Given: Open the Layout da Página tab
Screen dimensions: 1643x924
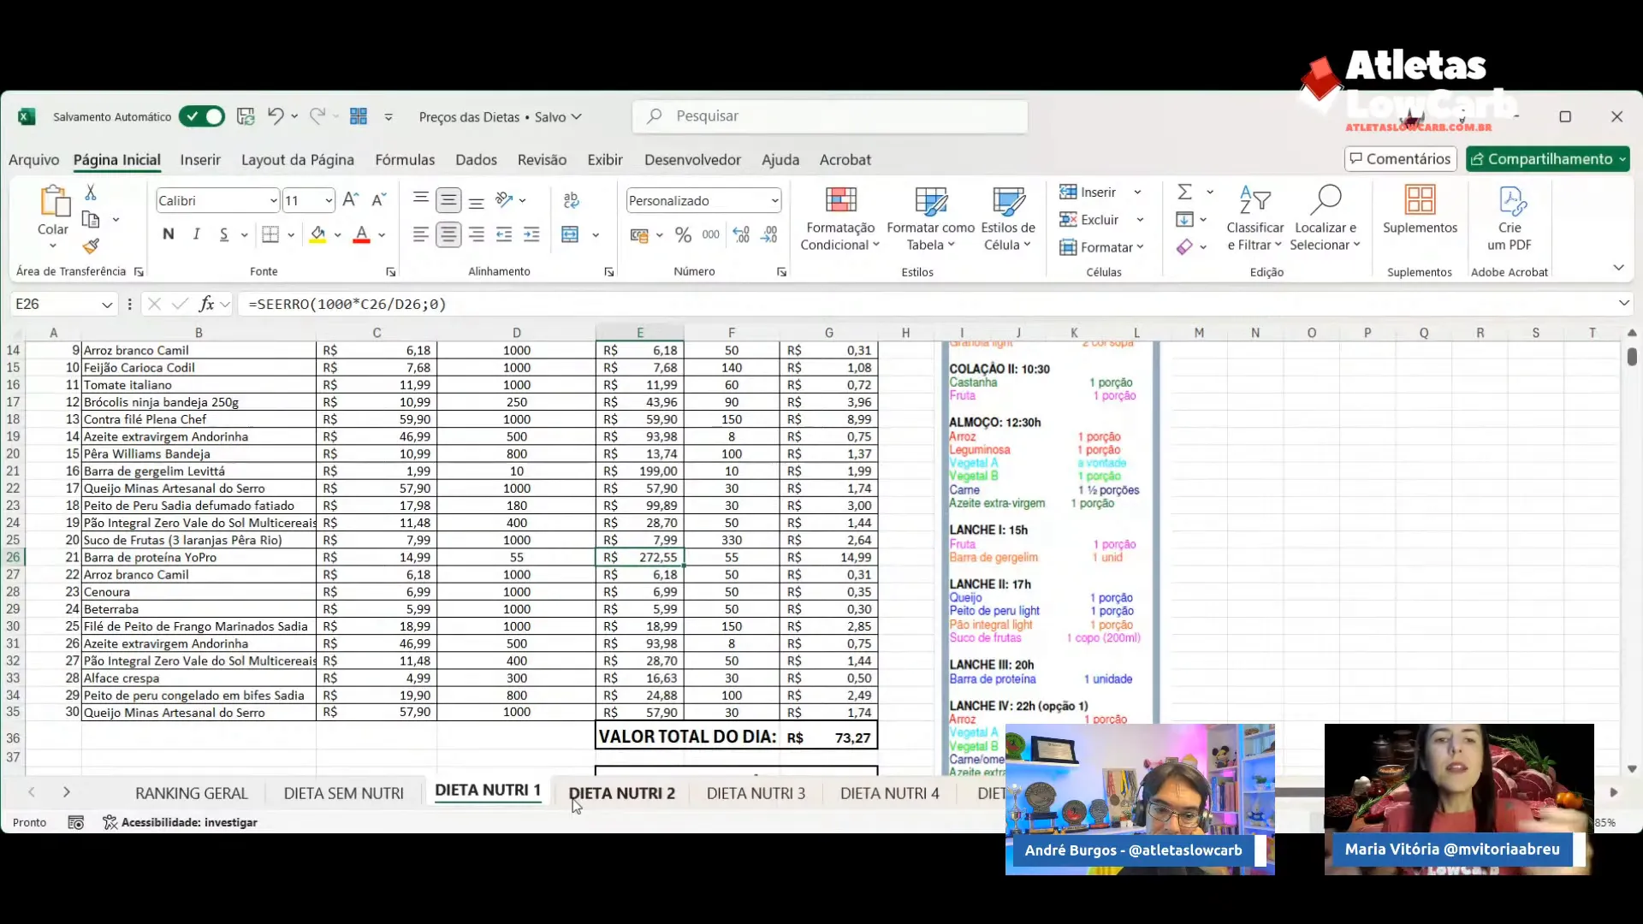Looking at the screenshot, I should 298,160.
